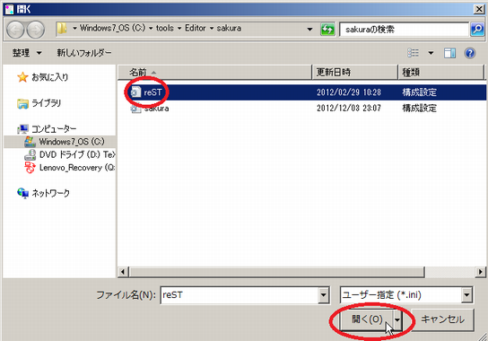Screen dimensions: 488x341
Task: Open the 開く button split dropdown arrow
Action: click(x=397, y=319)
